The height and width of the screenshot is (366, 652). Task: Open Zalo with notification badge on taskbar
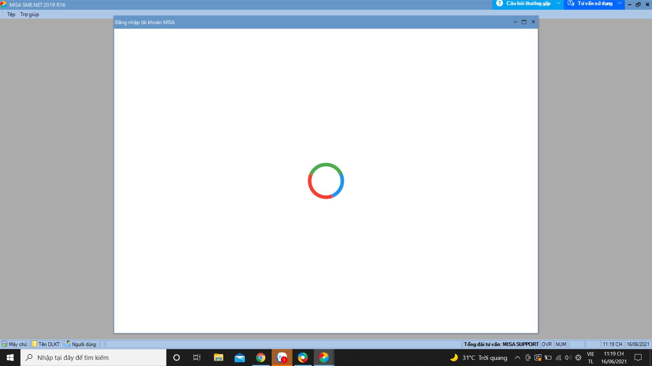click(x=282, y=358)
